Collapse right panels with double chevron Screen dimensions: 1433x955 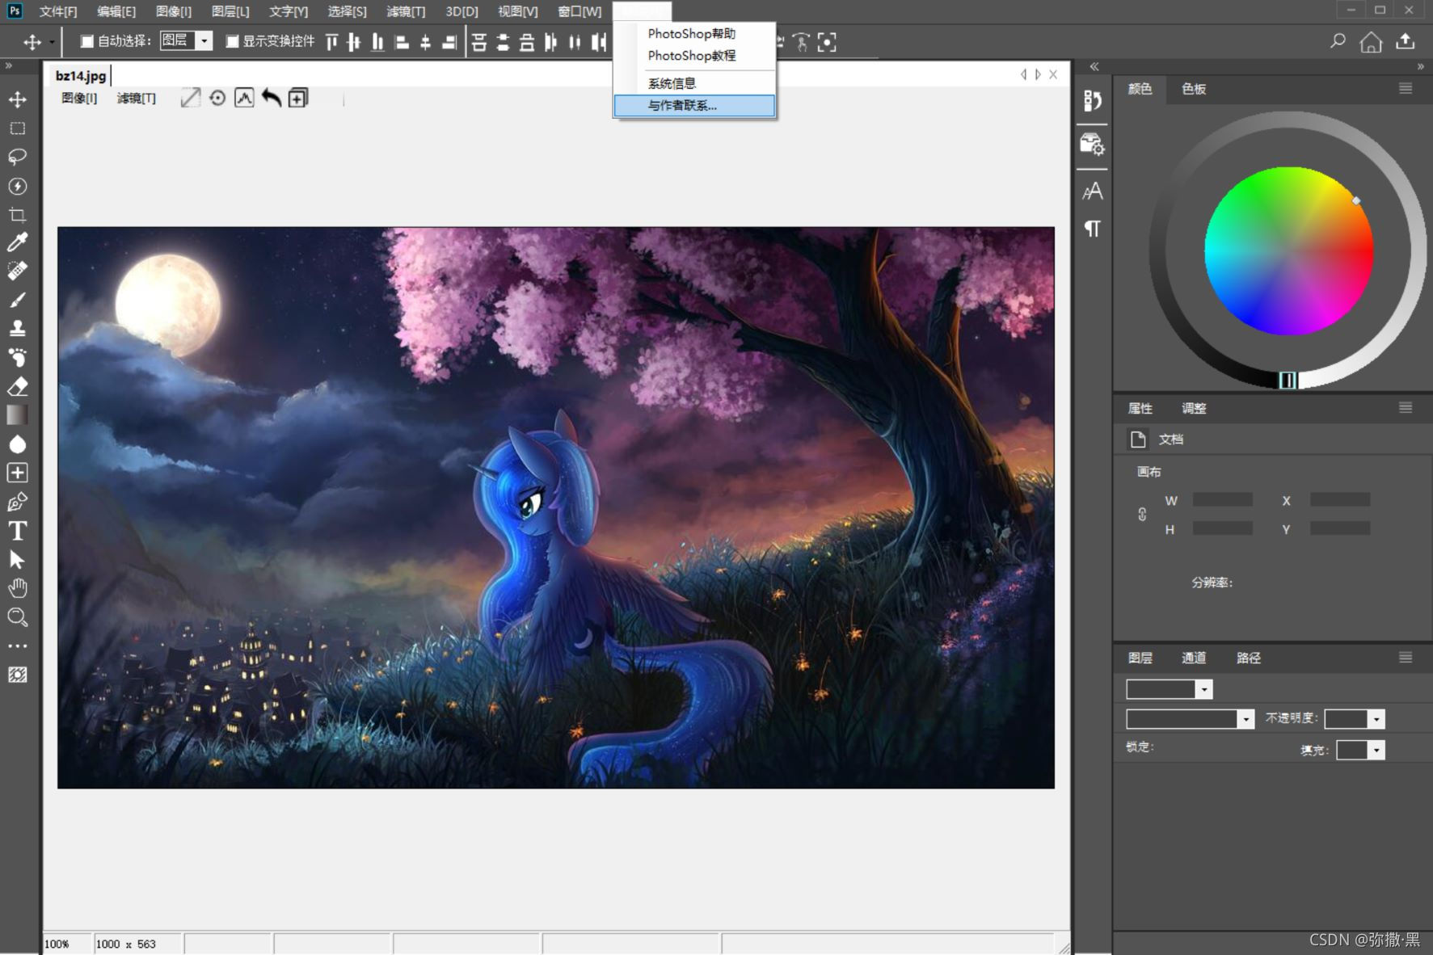point(1420,66)
